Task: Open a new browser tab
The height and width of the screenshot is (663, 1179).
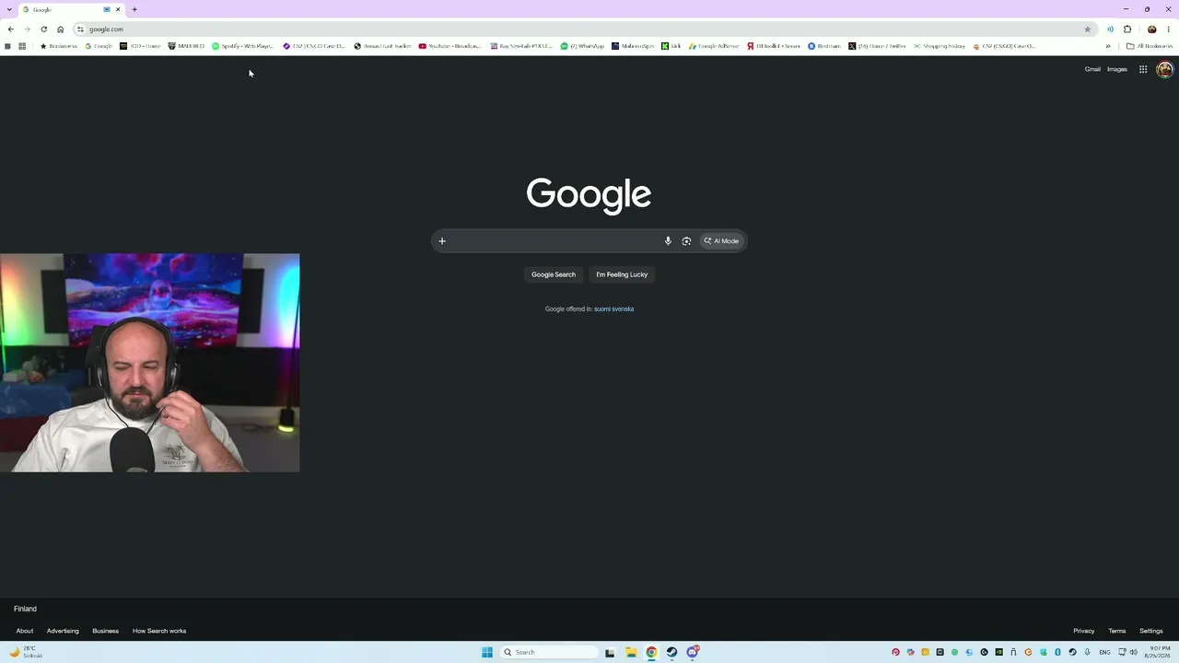Action: [134, 9]
